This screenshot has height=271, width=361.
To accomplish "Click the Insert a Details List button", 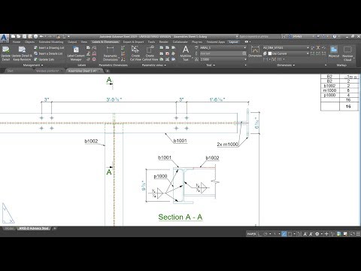I will (x=48, y=53).
